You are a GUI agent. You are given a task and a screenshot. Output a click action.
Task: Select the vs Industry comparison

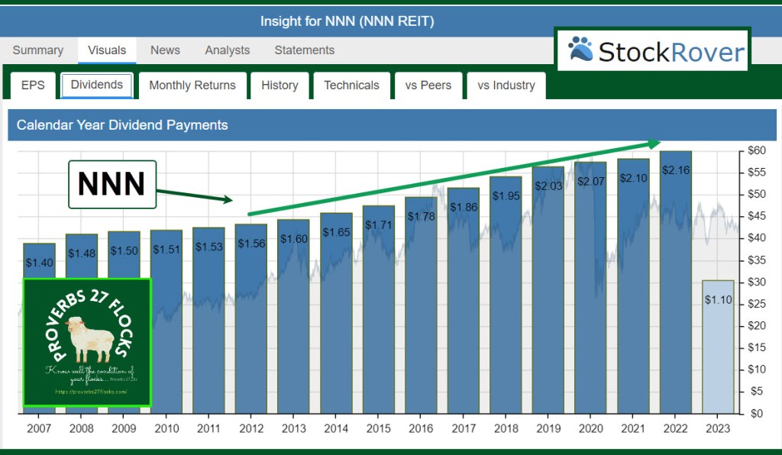[x=506, y=86]
